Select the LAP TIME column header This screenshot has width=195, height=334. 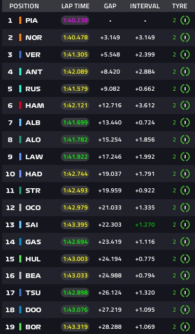click(x=75, y=6)
